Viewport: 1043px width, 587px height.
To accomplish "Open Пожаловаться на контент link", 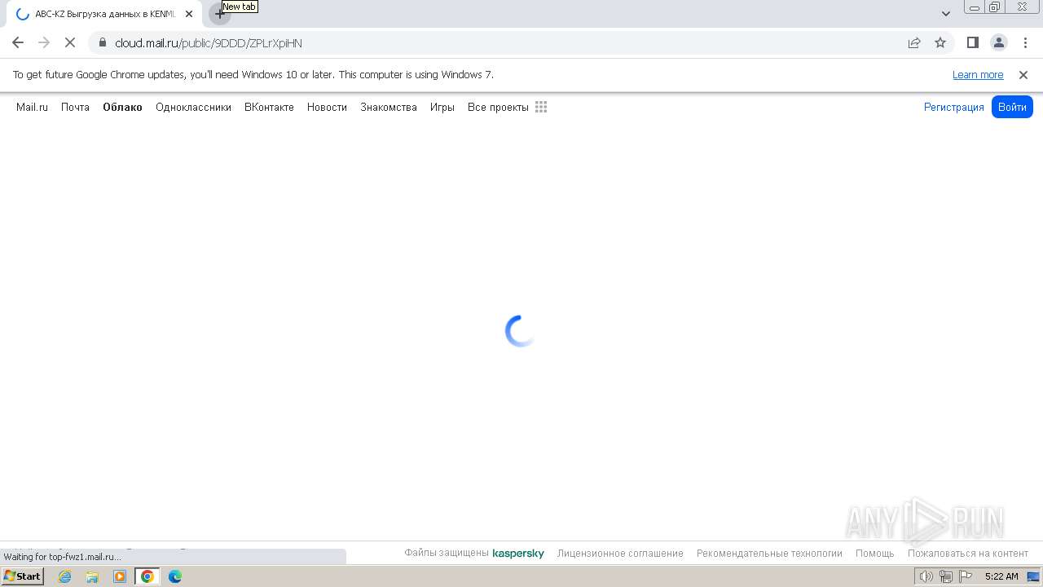I will (x=968, y=554).
